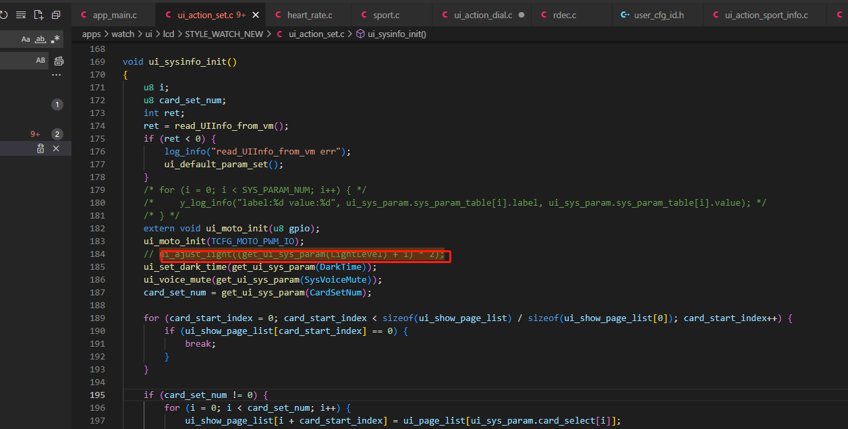Open the watch breadcrumb dropdown

tap(123, 34)
